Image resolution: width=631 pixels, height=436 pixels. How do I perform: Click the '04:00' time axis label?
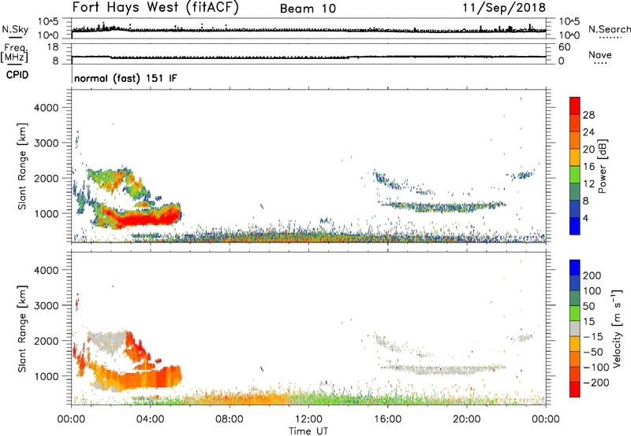pyautogui.click(x=151, y=419)
